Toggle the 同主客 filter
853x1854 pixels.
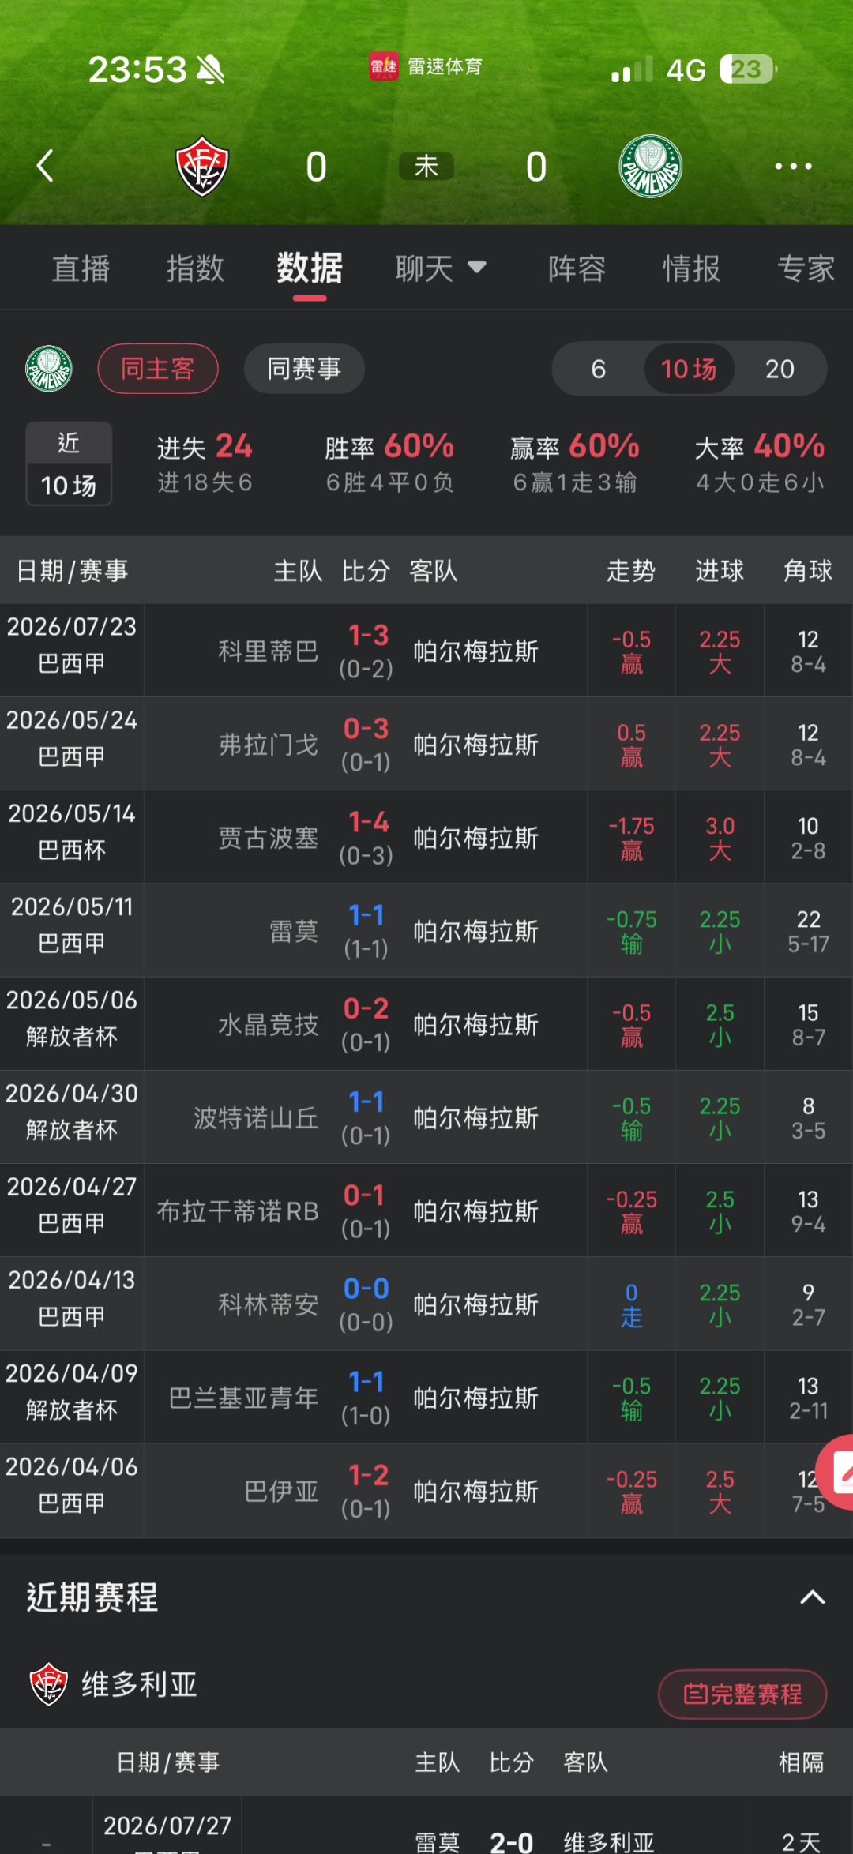coord(158,369)
